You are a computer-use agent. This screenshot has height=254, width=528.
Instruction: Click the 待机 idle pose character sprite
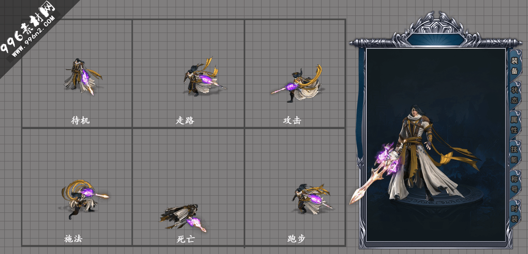(82, 77)
